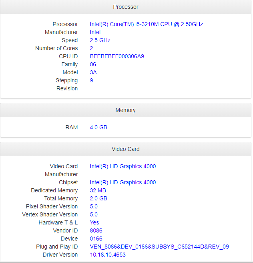Click the Family value '06'

93,64
